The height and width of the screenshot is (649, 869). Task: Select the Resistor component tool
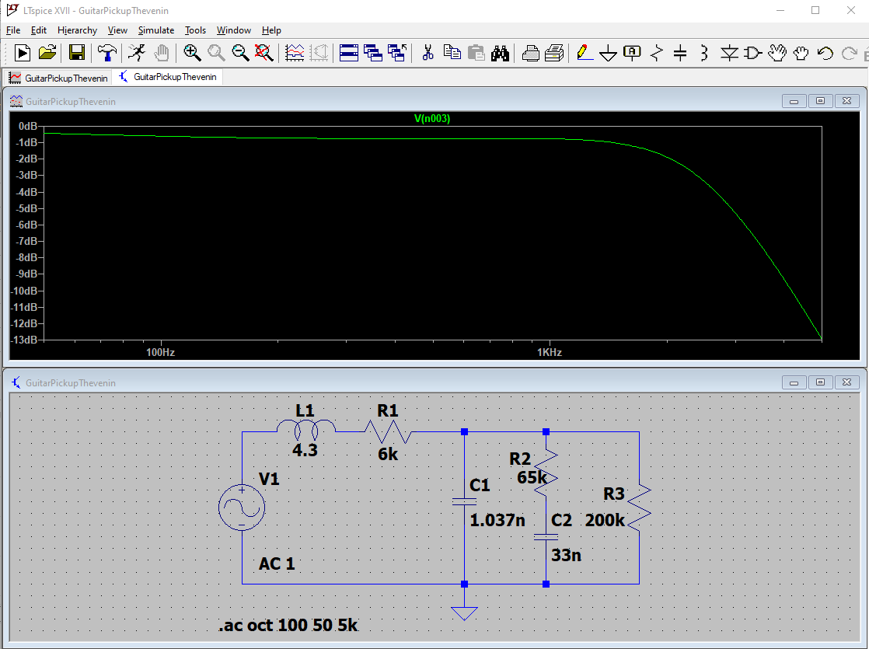pyautogui.click(x=657, y=53)
